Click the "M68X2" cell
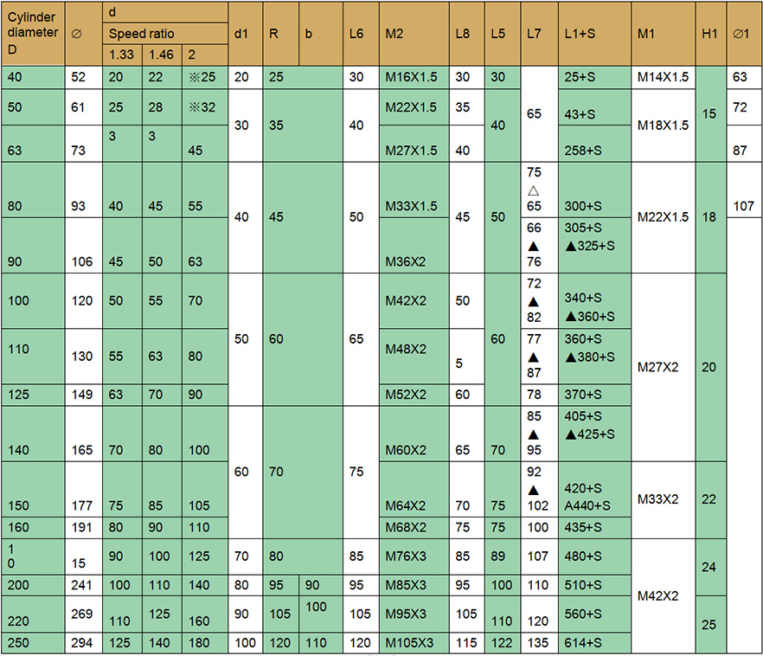 tap(414, 528)
